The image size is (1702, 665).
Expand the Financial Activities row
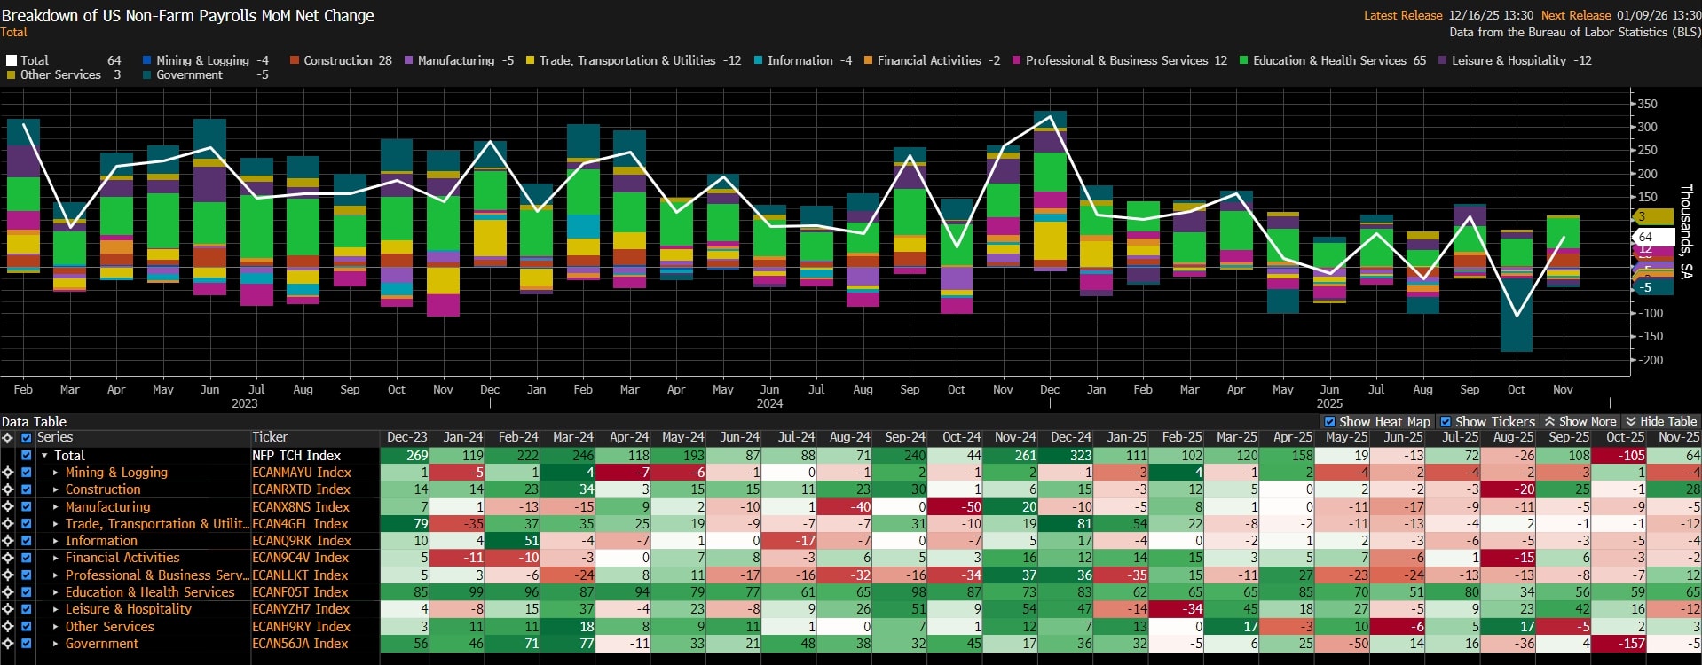56,558
